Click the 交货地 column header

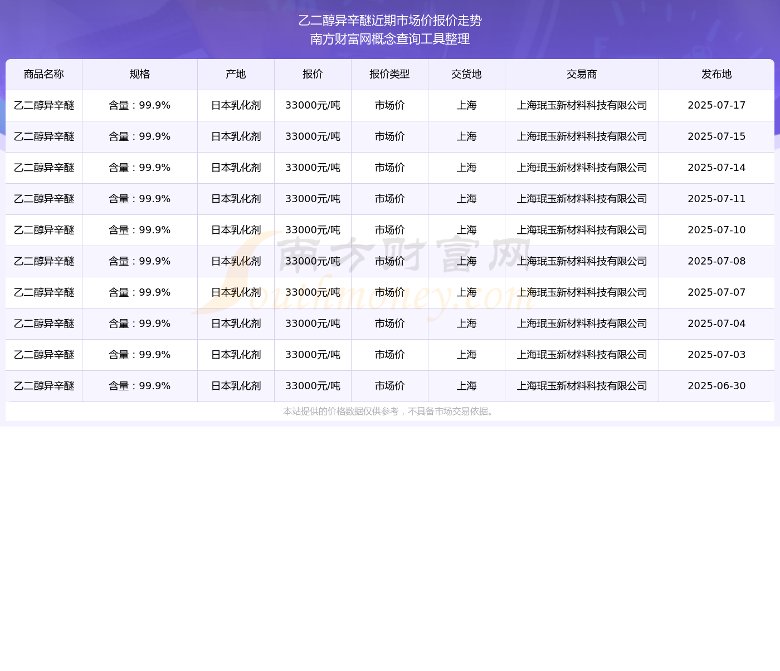(x=466, y=74)
